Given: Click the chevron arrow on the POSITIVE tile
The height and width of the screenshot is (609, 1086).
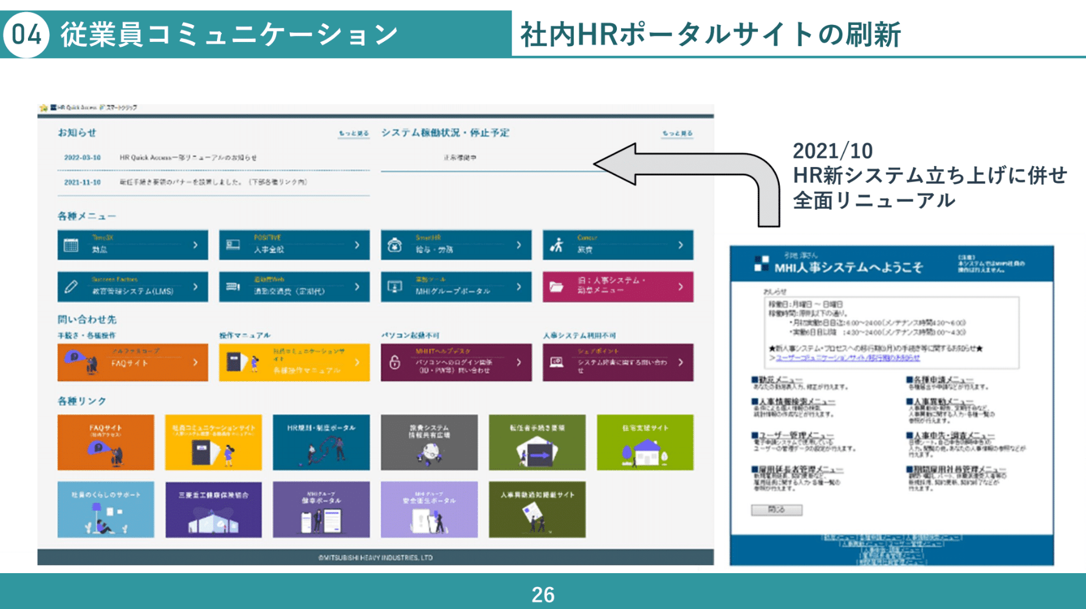Looking at the screenshot, I should (x=357, y=245).
